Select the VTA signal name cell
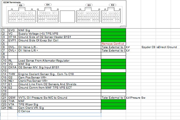 point(13,104)
